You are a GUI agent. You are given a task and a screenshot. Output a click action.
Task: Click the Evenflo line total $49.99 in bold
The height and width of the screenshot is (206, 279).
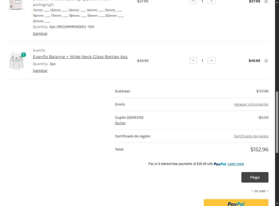tap(254, 61)
